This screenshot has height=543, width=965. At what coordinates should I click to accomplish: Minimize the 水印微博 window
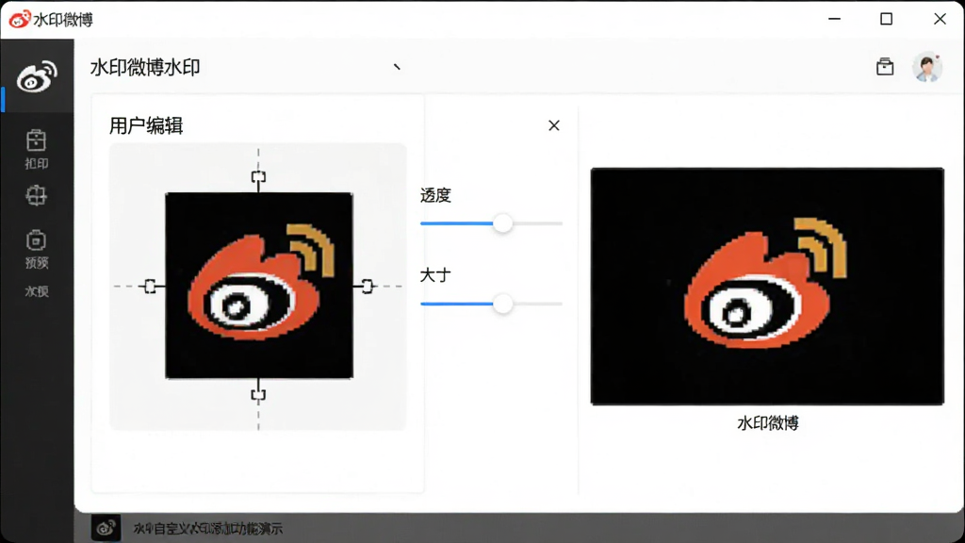pyautogui.click(x=835, y=19)
